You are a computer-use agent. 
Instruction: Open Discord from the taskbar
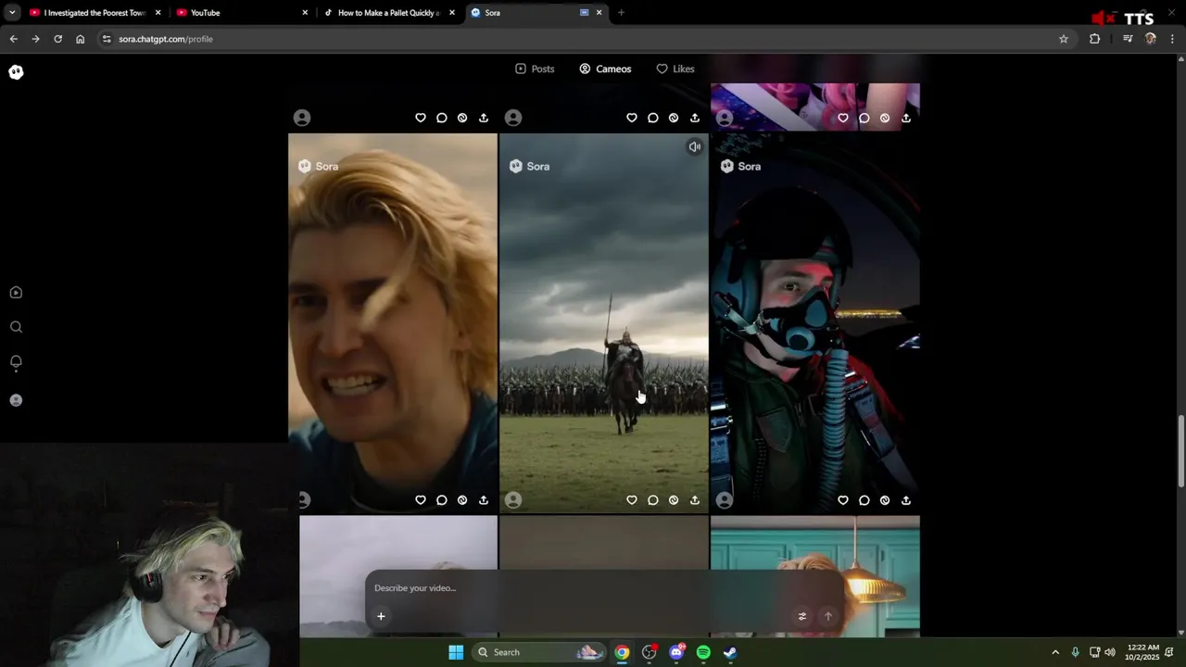676,652
